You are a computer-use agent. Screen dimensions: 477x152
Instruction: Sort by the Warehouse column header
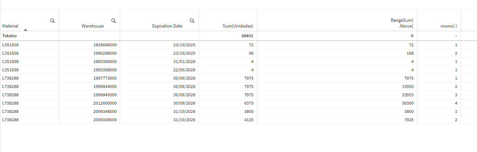(x=92, y=26)
